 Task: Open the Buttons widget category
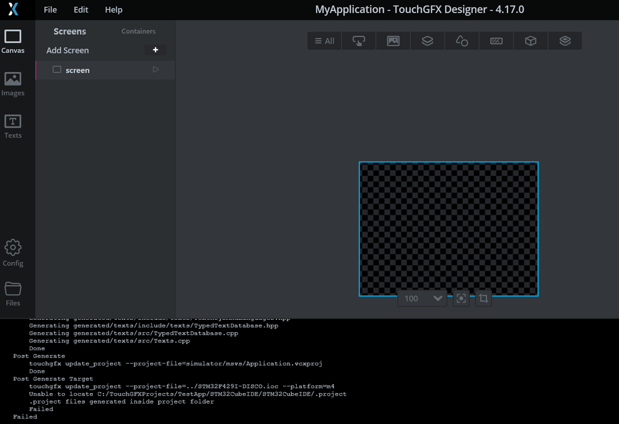click(x=359, y=41)
